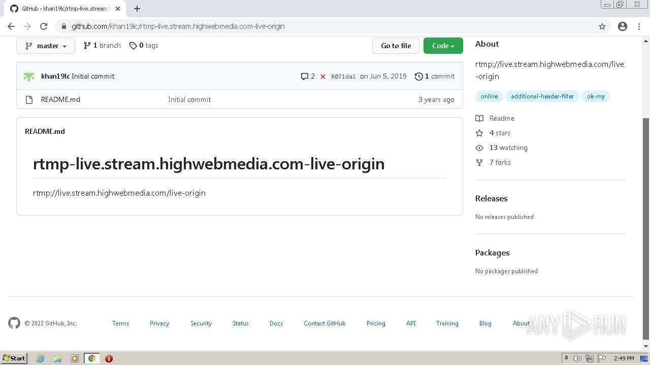Open the Docs footer link
650x365 pixels.
276,323
